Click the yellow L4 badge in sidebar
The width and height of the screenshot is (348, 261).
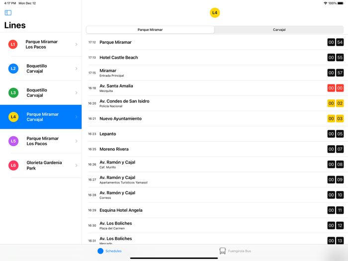pyautogui.click(x=13, y=117)
